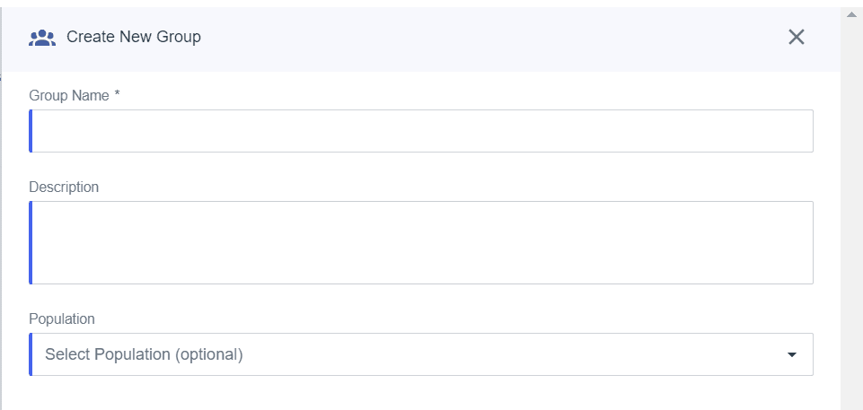Click blue accent bar on Population dropdown
This screenshot has height=410, width=863.
pyautogui.click(x=31, y=354)
